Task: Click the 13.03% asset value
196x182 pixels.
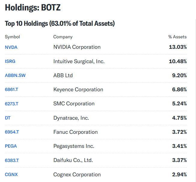Action: (x=178, y=47)
